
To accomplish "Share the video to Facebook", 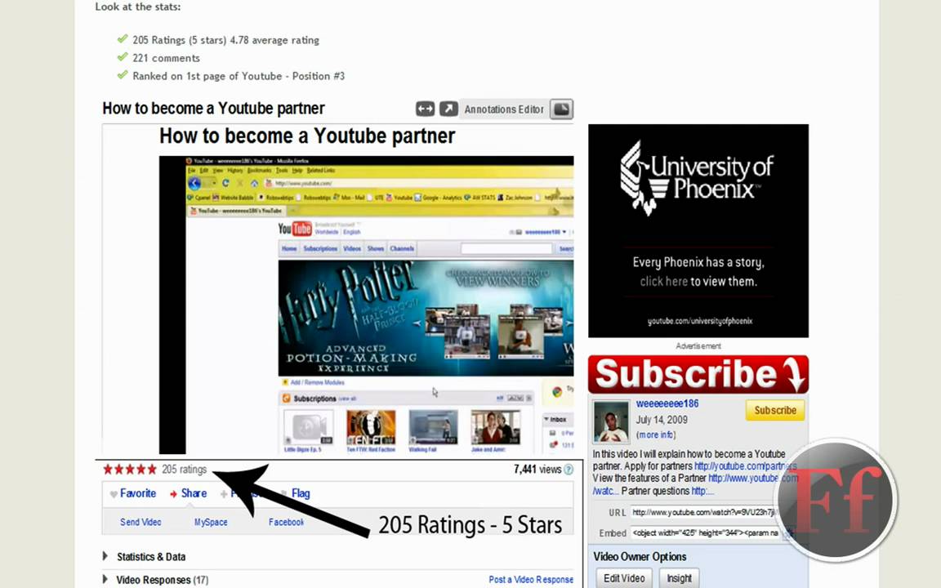I will [286, 522].
